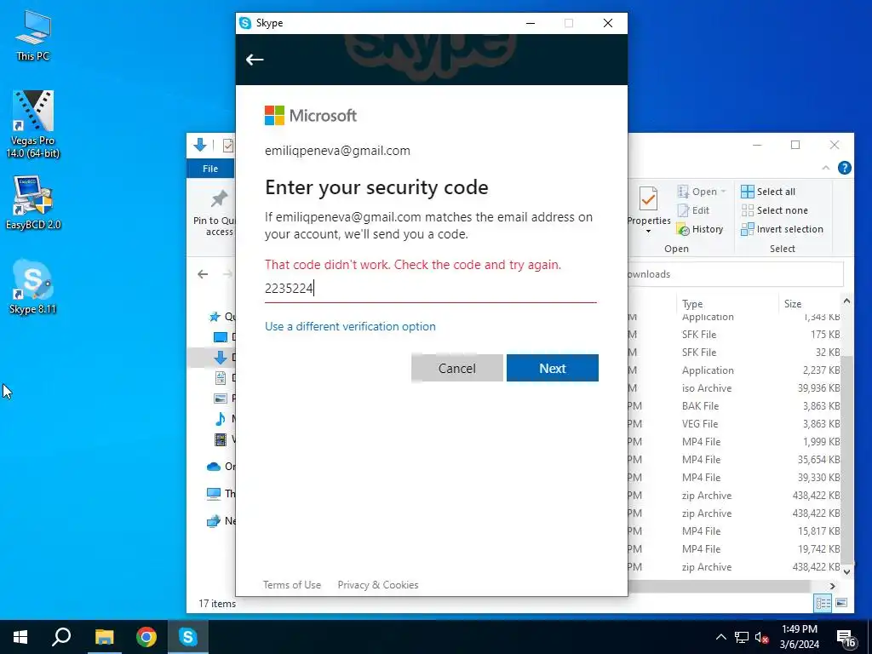
Task: Click Invert selection in the Explorer ribbon
Action: pos(782,229)
